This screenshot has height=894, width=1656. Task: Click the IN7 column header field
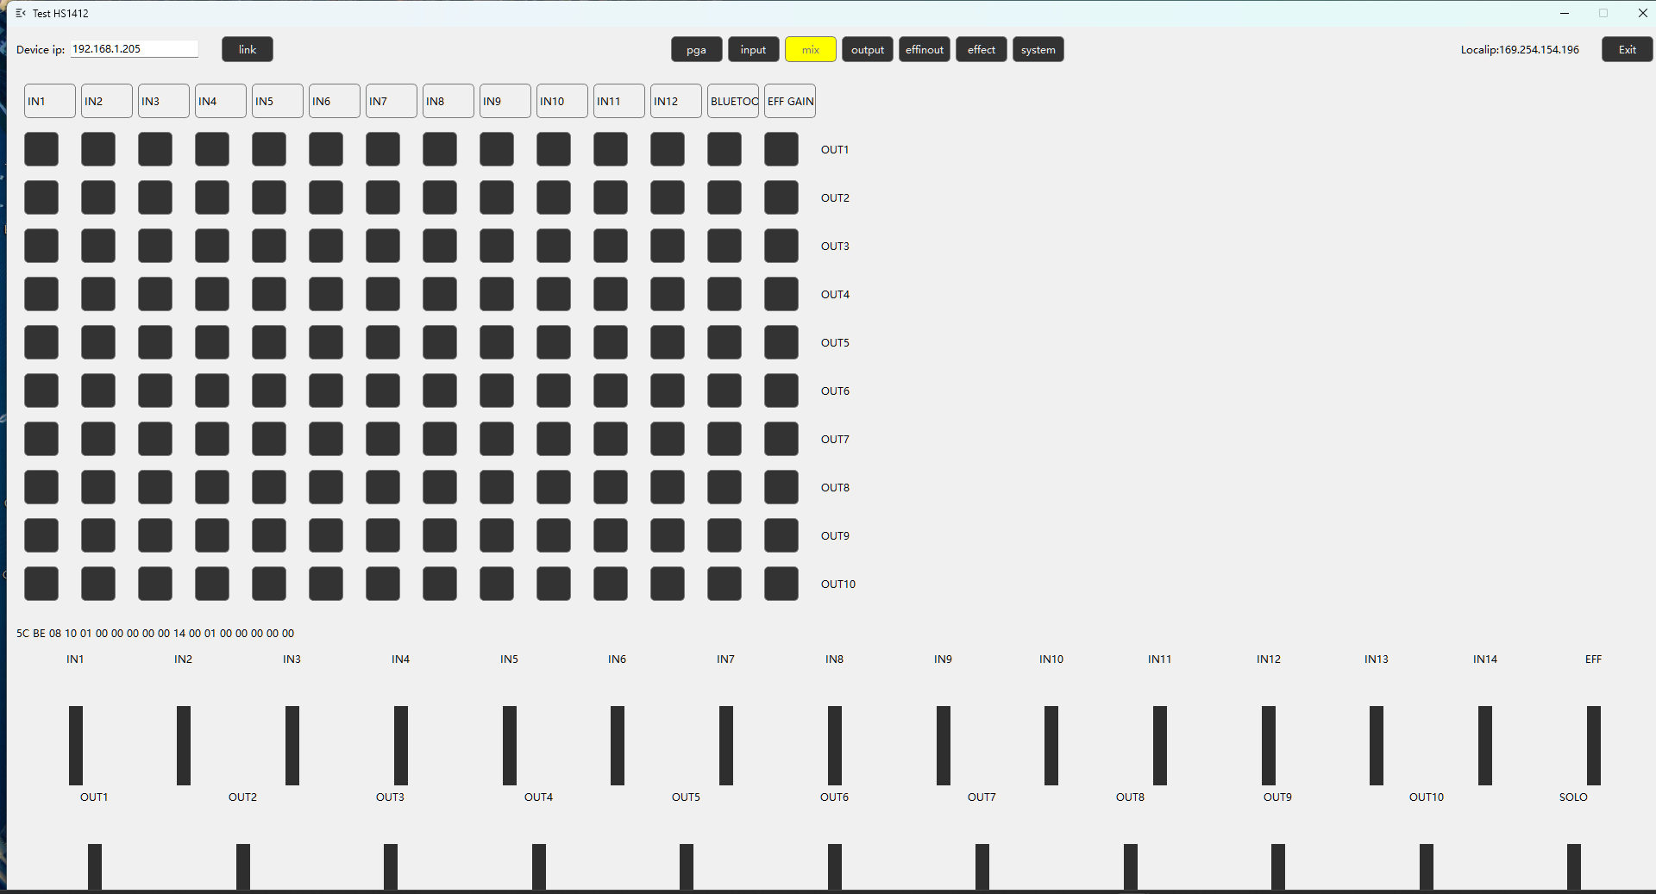[391, 101]
